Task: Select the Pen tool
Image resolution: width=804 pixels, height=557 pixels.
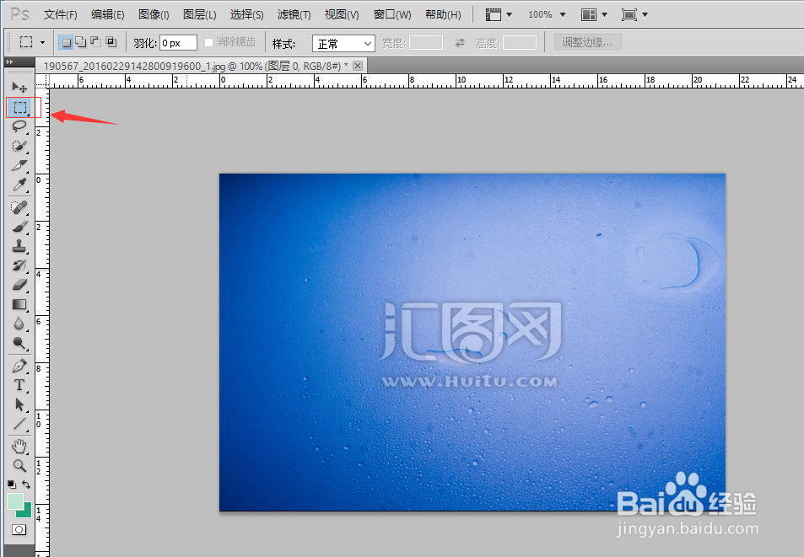Action: (19, 366)
